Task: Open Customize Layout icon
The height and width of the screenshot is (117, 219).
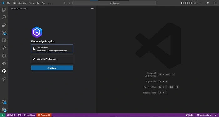Action: click(x=195, y=3)
